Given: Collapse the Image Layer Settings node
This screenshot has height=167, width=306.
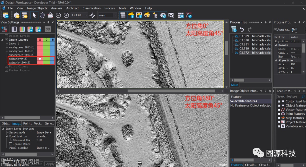Looking at the screenshot, I should [x=3, y=129].
